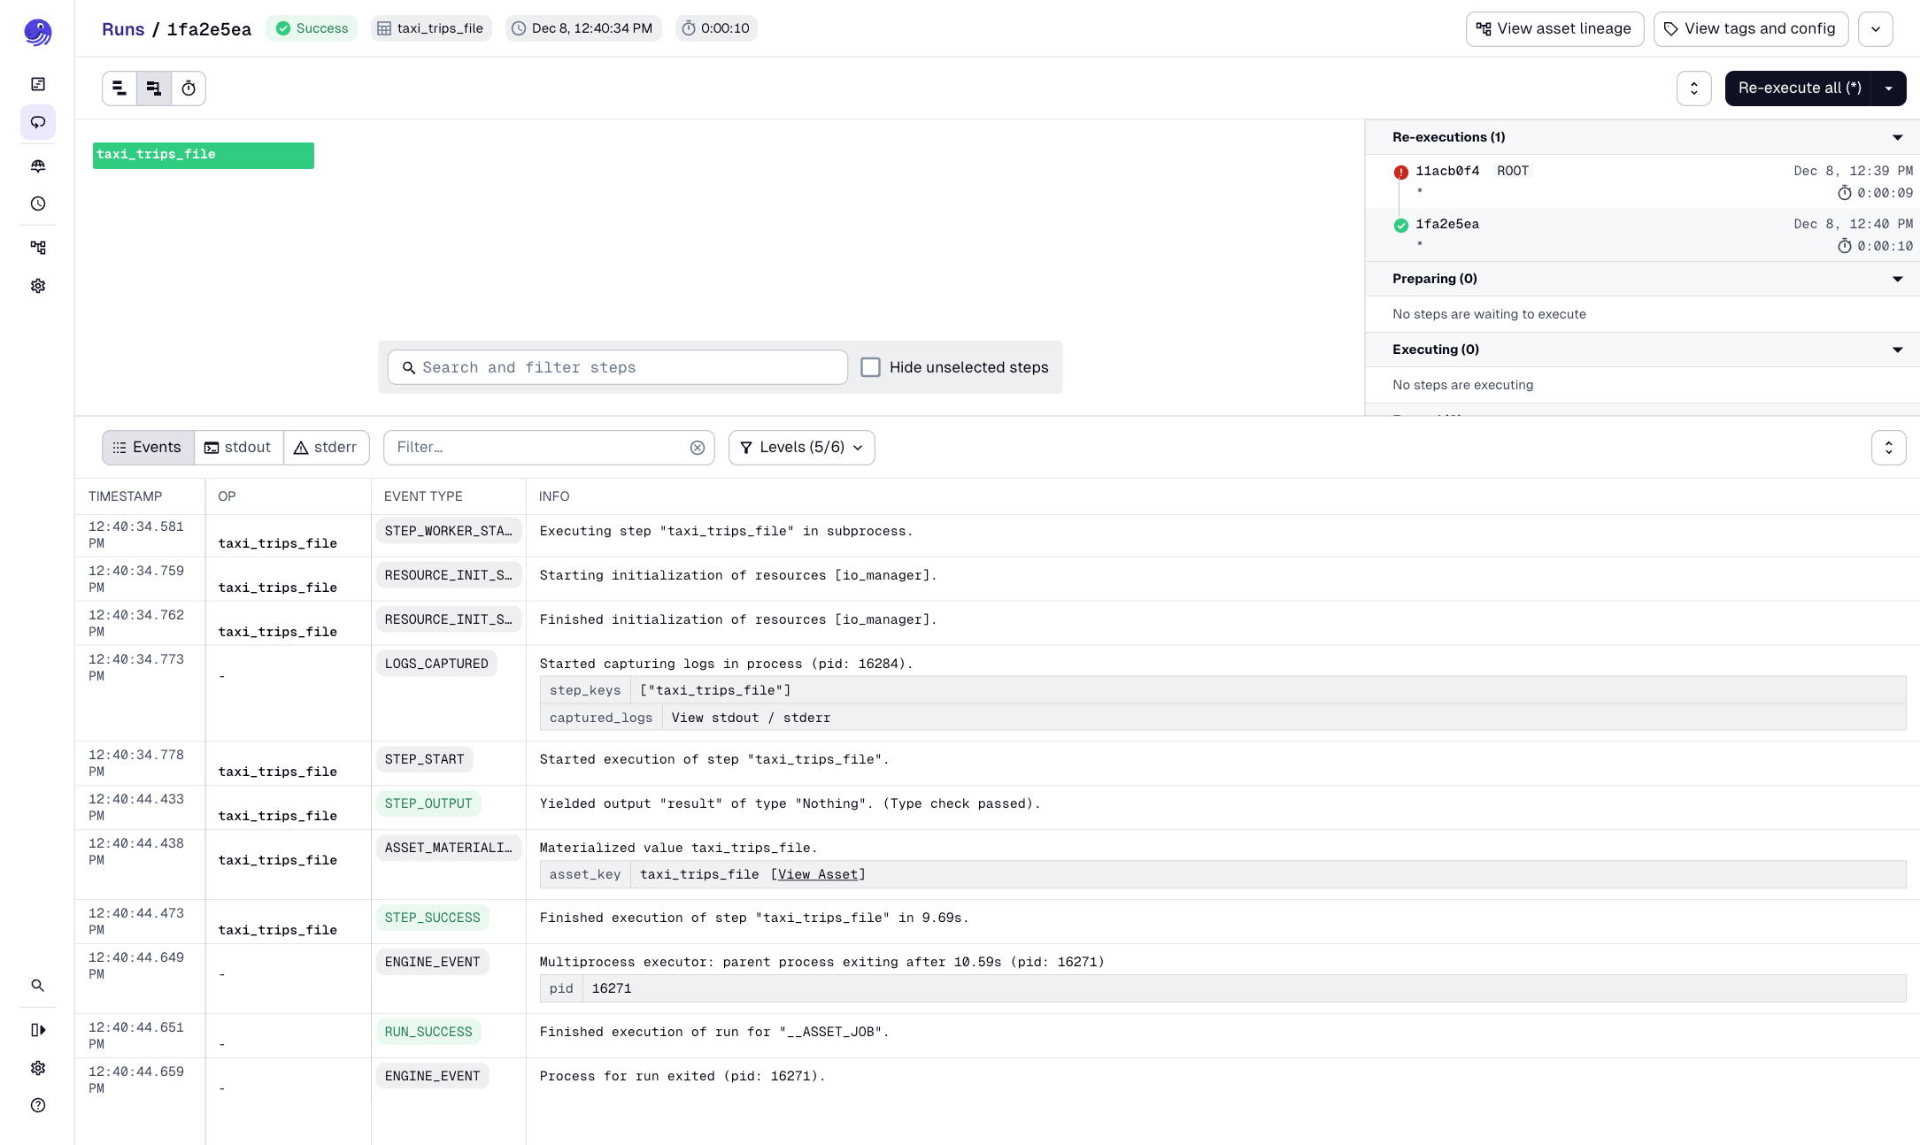Switch to the waterfall timing view with stopwatch icon
This screenshot has width=1920, height=1145.
pyautogui.click(x=188, y=88)
